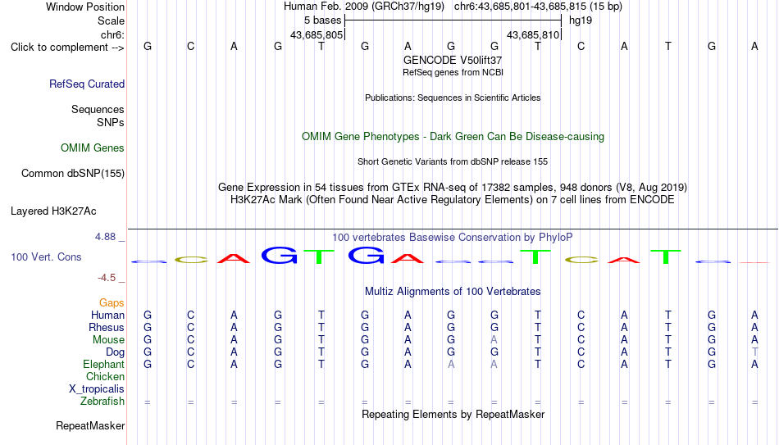Click the chr6: ruler label

(112, 34)
